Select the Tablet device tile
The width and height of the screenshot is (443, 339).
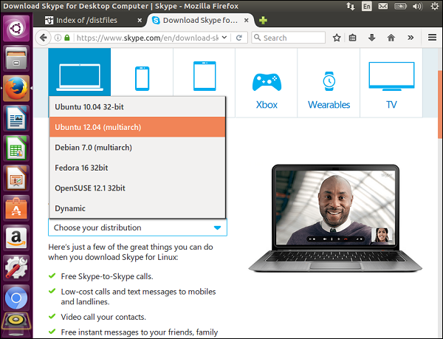[205, 72]
